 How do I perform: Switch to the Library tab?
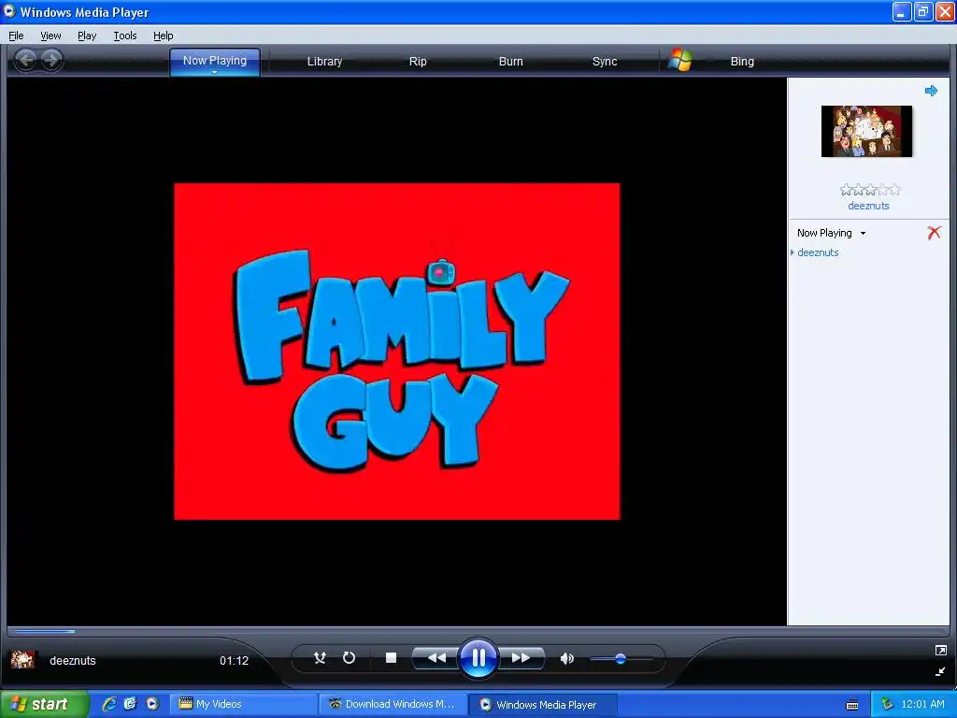coord(324,61)
